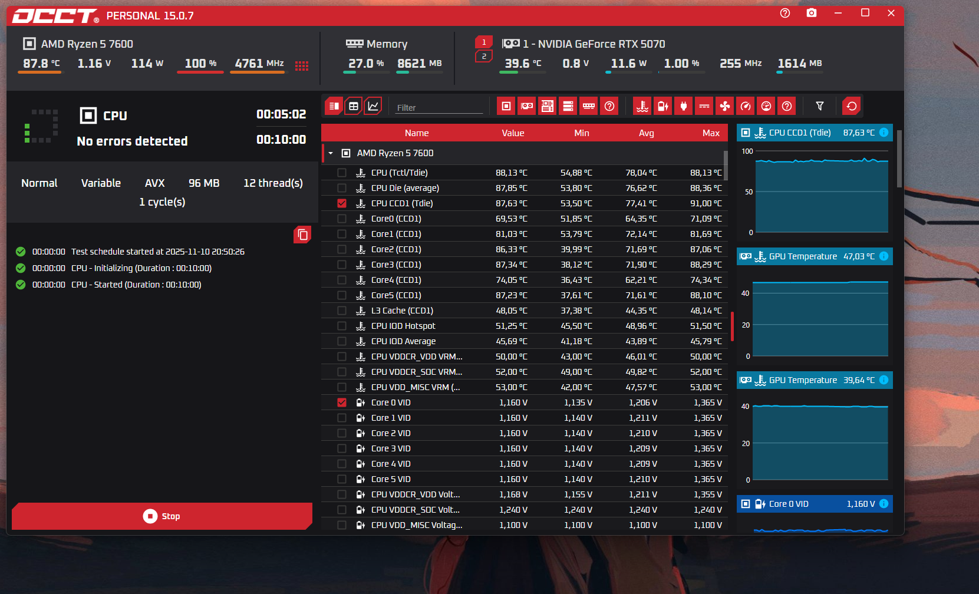Reset min/avg/max statistics with the refresh icon
The image size is (979, 594).
[x=852, y=106]
